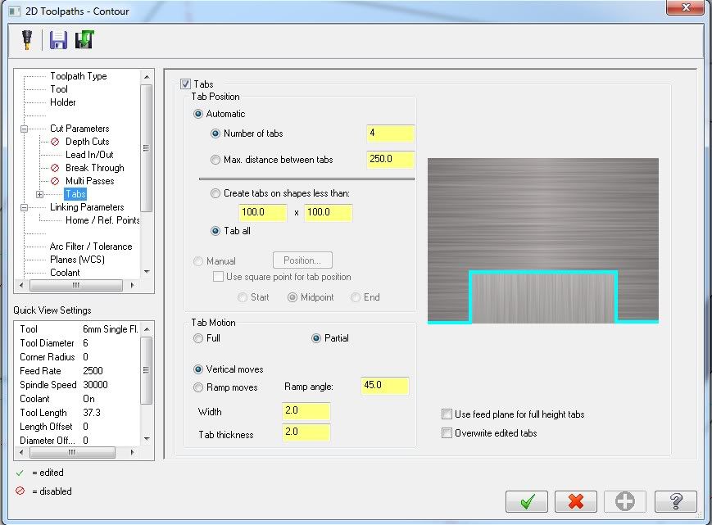
Task: Enable Overwrite edited tabs checkbox
Action: 447,433
